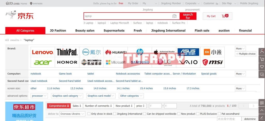The width and height of the screenshot is (265, 121).
Task: Click minimum price input field
Action: (155, 106)
